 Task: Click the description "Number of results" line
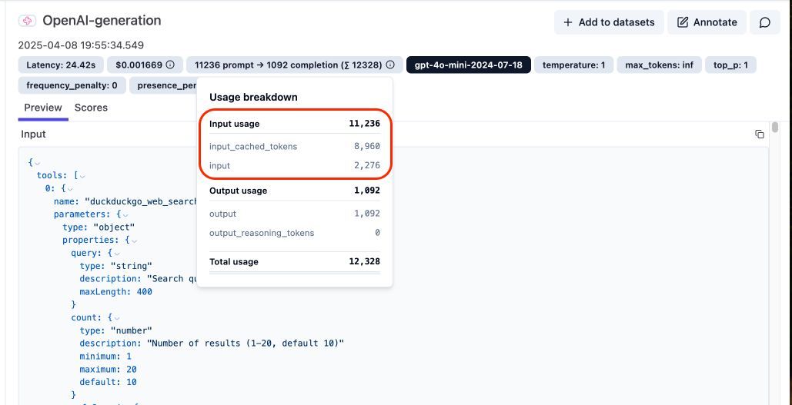[212, 343]
